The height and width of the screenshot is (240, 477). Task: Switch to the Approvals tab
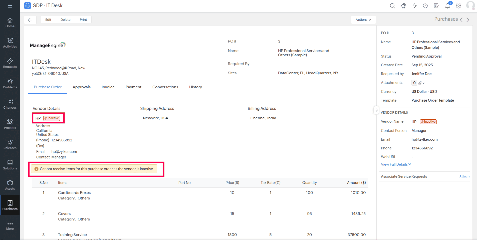pyautogui.click(x=82, y=87)
